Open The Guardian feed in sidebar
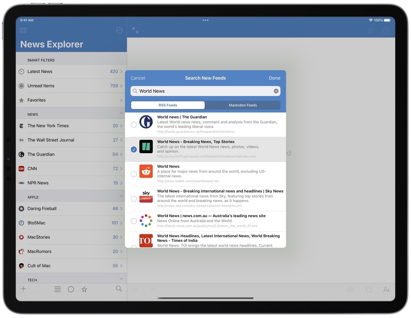 pos(71,154)
